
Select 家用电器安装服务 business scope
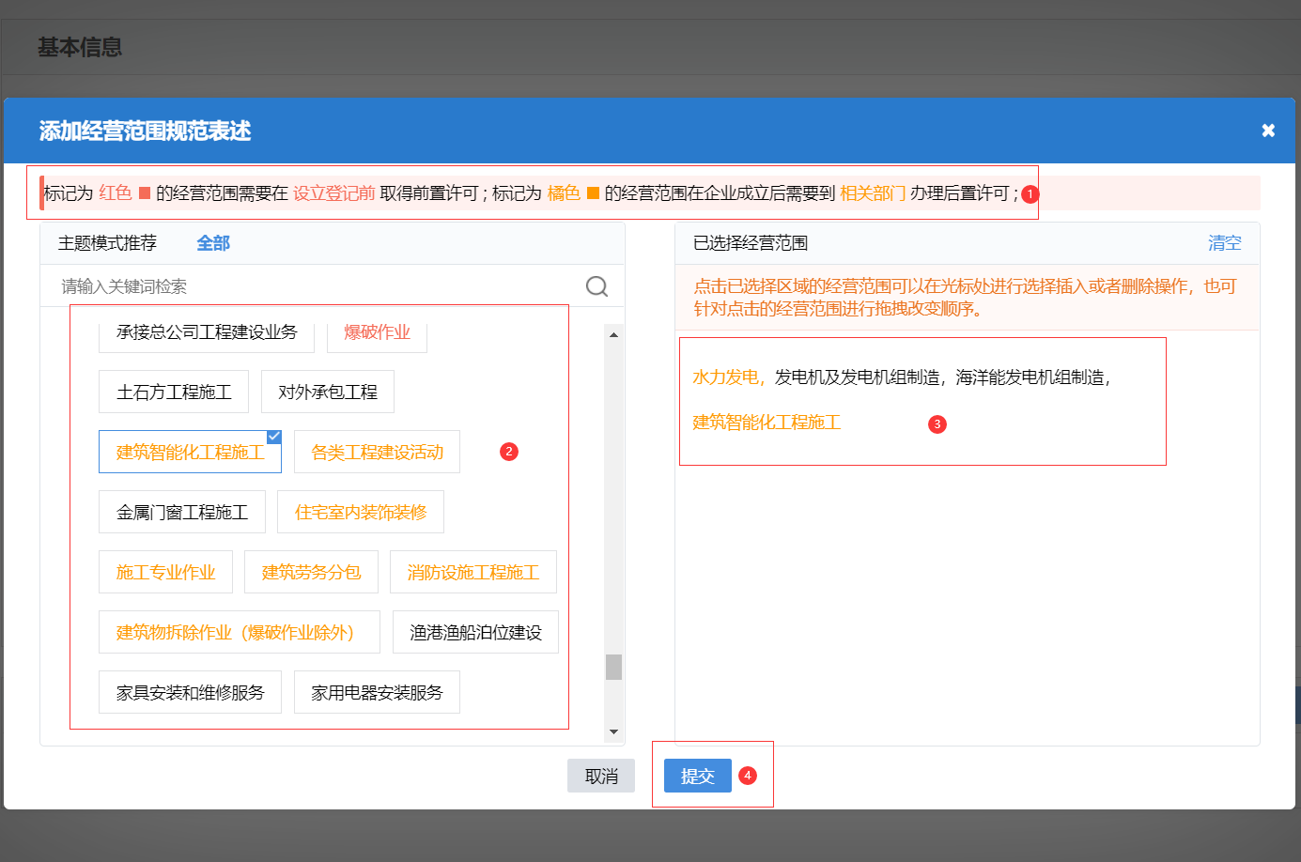pyautogui.click(x=377, y=692)
